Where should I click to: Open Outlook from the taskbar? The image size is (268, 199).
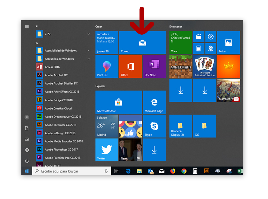click(x=151, y=171)
